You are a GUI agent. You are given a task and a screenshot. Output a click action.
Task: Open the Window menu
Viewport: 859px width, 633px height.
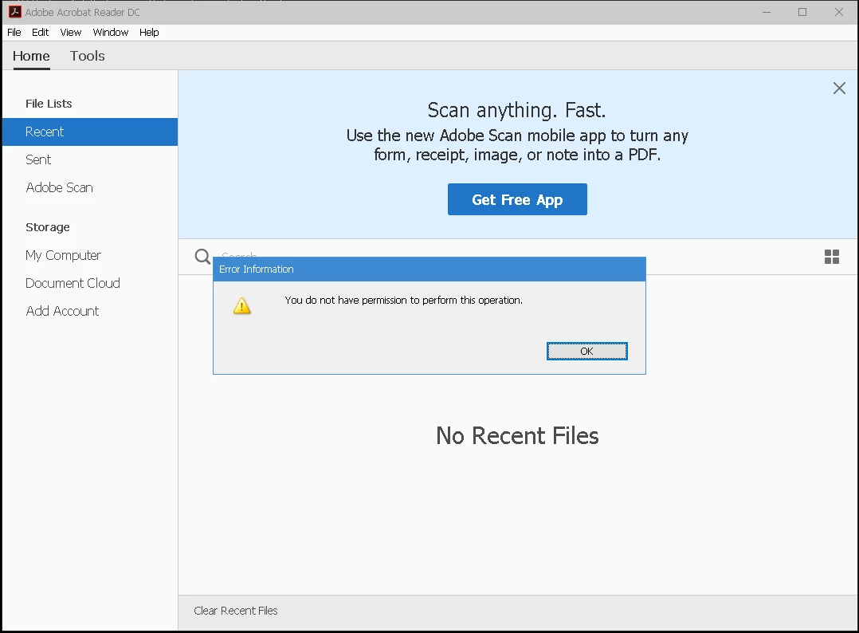(111, 33)
